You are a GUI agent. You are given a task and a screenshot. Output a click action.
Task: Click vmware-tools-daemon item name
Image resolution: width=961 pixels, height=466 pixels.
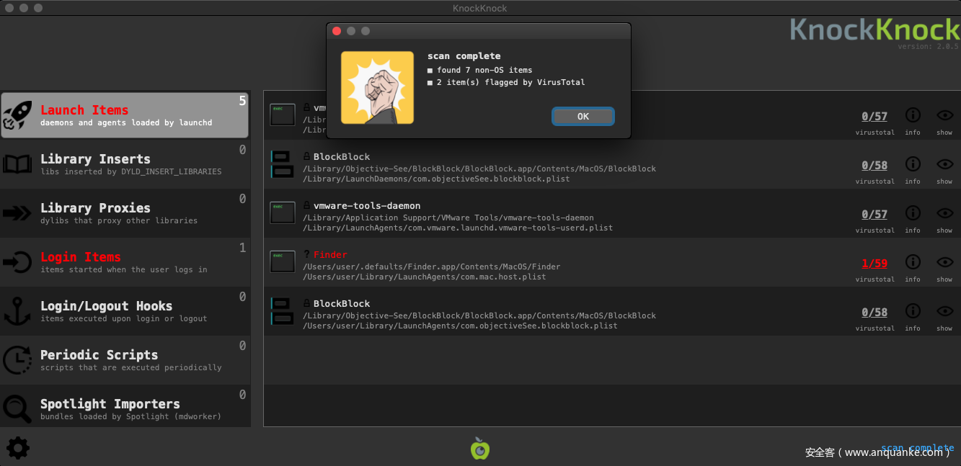pyautogui.click(x=367, y=206)
